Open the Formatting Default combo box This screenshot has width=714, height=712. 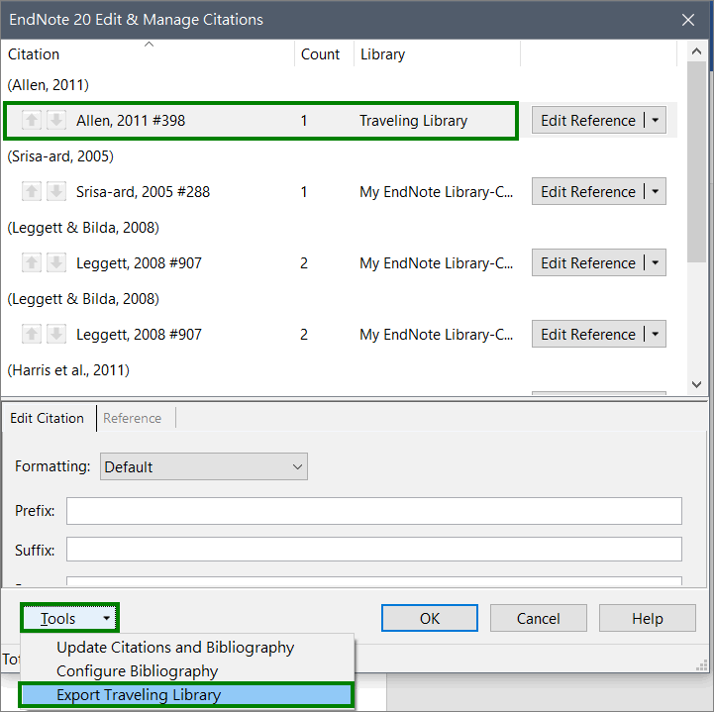[204, 466]
